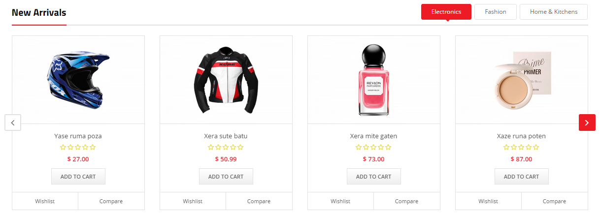Viewport: 600px width, 215px height.
Task: Give Xera mite gaten three stars
Action: pyautogui.click(x=373, y=147)
